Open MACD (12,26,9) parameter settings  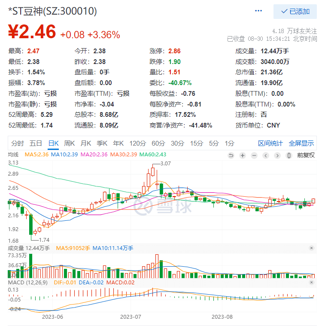click(x=27, y=282)
